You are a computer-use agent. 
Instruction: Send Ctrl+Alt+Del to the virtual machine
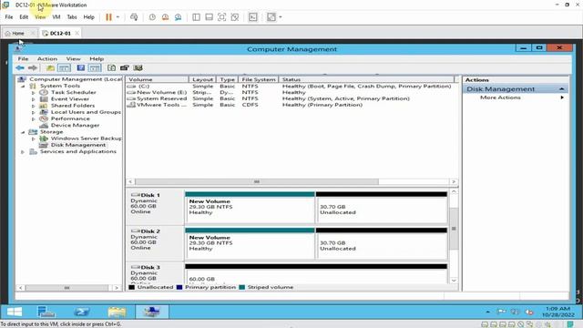134,17
